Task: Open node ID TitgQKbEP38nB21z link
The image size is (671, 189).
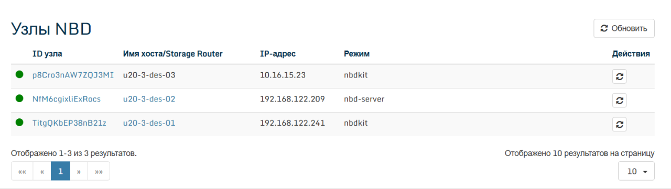Action: [69, 123]
